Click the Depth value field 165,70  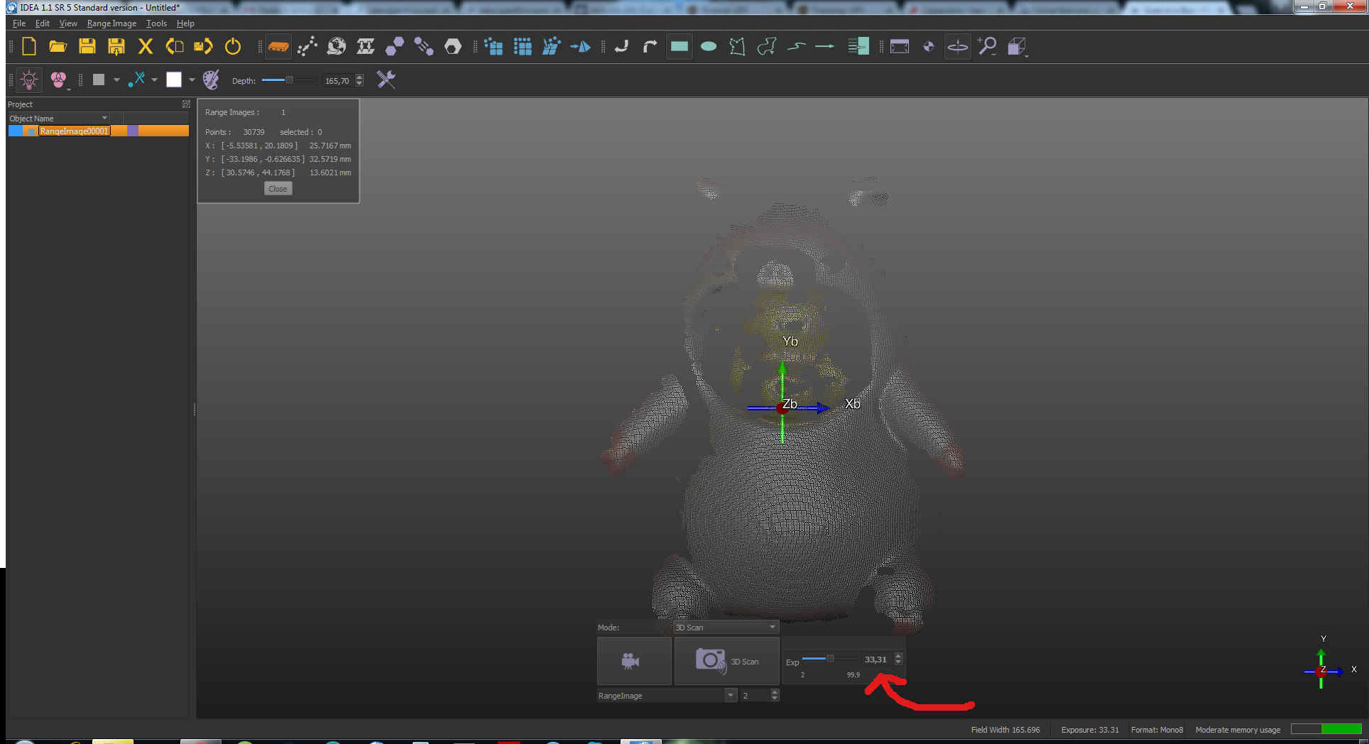tap(337, 80)
